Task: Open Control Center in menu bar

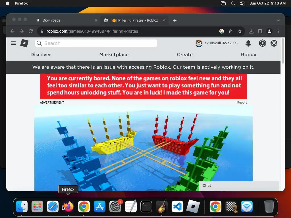Action: (x=242, y=3)
